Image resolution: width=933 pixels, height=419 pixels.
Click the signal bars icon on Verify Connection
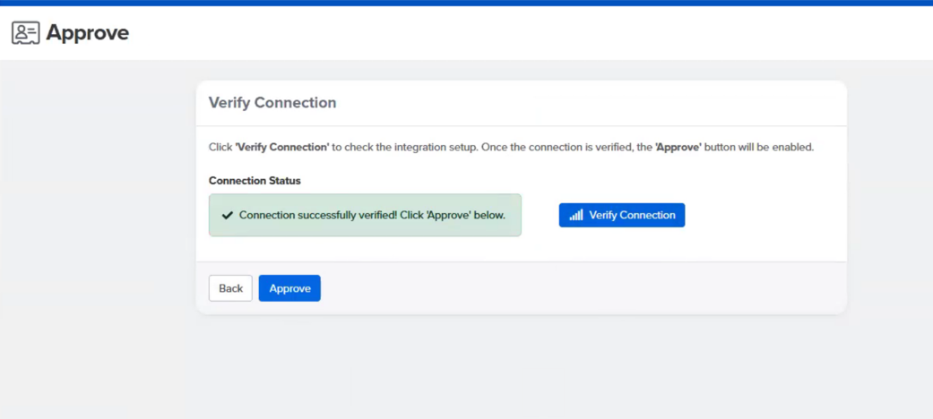575,216
